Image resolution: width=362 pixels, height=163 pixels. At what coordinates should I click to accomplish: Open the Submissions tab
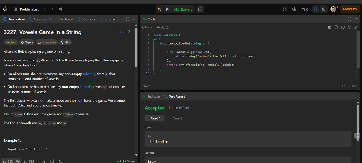[111, 19]
